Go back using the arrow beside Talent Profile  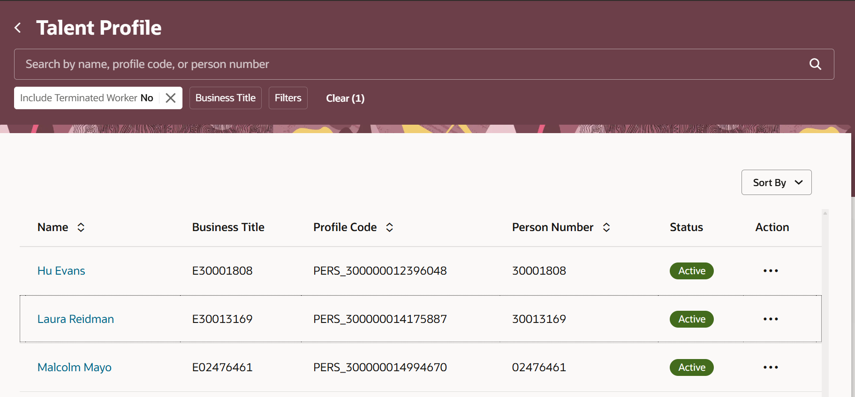(x=18, y=28)
